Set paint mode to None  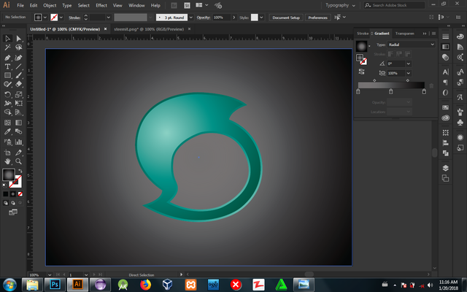click(21, 194)
